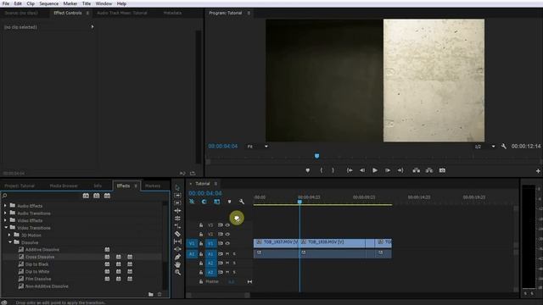Toggle V2 track output eye
Viewport: 543px width, 305px height.
click(227, 234)
